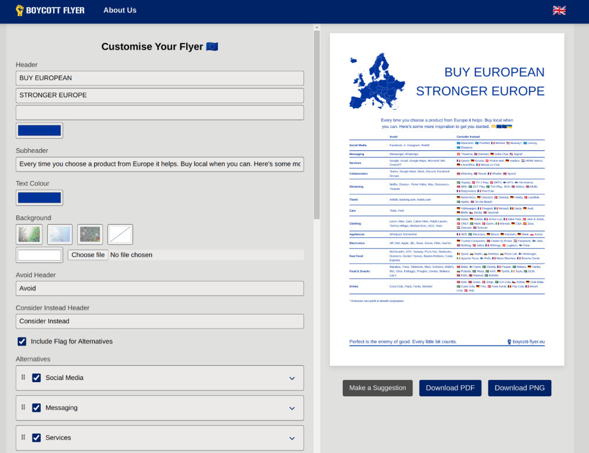Click the scroll-up arrow of the settings panel
This screenshot has width=589, height=453.
click(317, 28)
